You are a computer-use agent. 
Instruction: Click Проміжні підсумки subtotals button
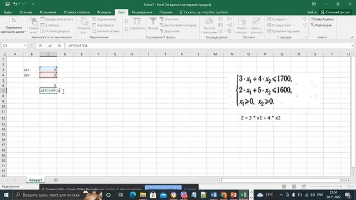pyautogui.click(x=283, y=31)
